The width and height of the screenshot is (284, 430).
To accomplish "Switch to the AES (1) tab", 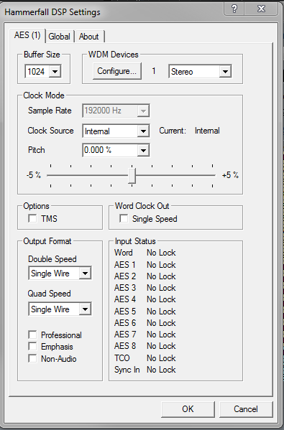I will (27, 35).
